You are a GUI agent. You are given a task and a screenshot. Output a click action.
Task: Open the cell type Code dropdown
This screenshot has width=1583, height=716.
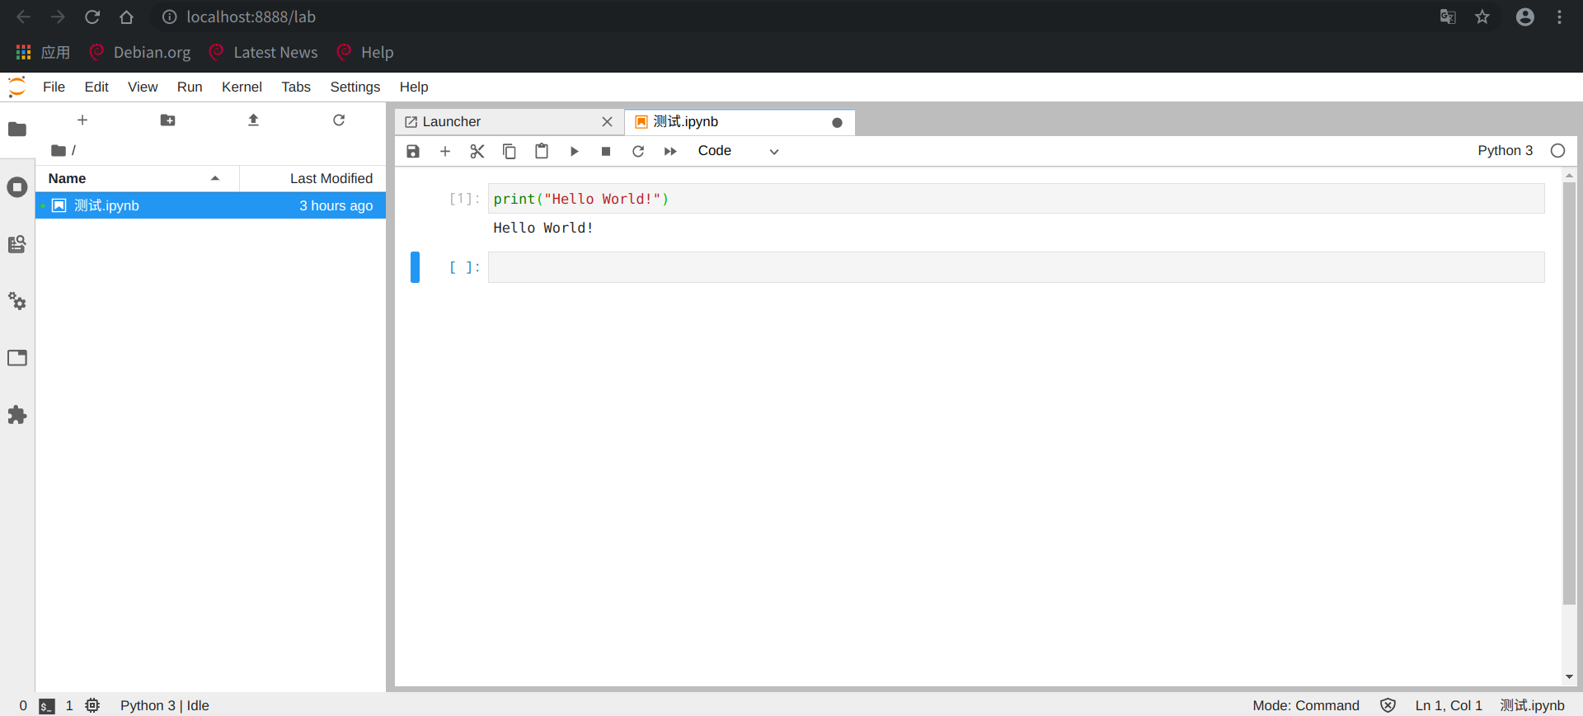click(x=738, y=151)
